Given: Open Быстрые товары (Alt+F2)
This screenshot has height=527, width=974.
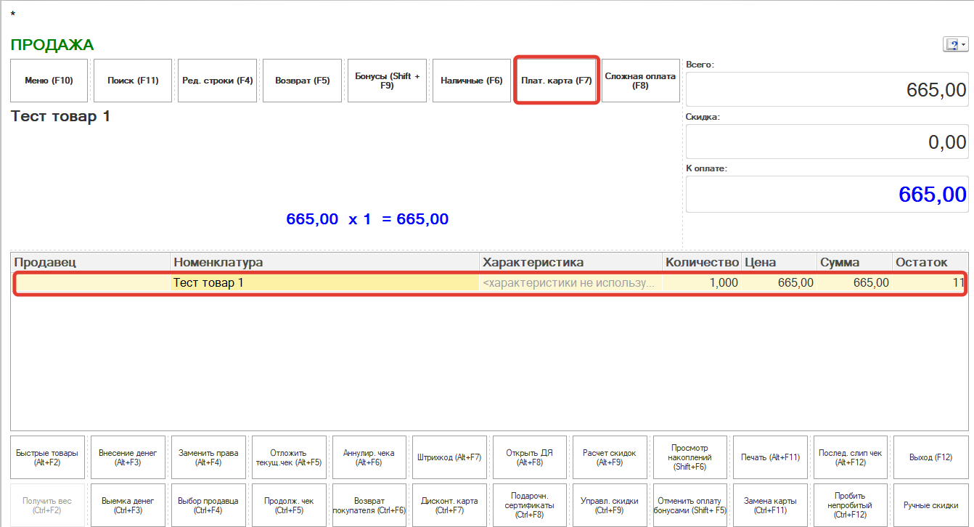Looking at the screenshot, I should pos(48,457).
